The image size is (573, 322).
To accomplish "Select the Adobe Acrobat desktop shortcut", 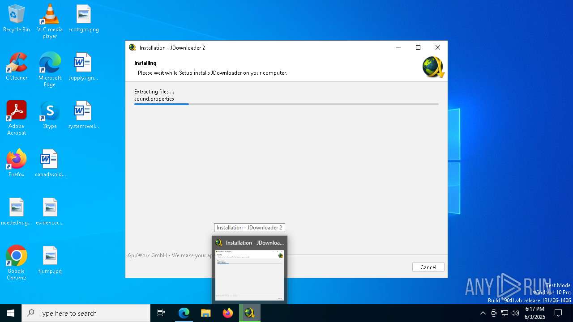I will [x=17, y=118].
